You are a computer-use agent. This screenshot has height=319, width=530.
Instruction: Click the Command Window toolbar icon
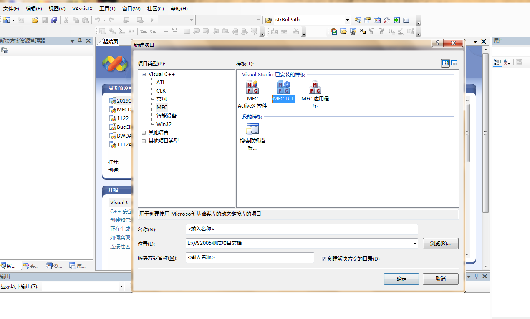(406, 20)
